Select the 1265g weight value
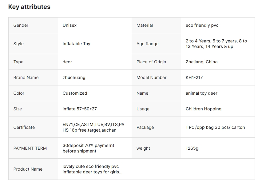The width and height of the screenshot is (262, 186). tap(192, 148)
